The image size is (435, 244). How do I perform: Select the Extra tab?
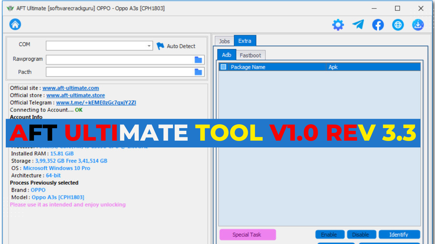click(245, 41)
